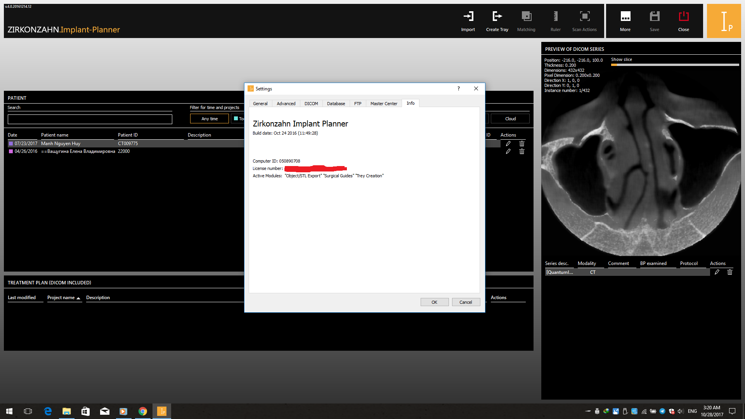Select the FTP tab
Screen dimensions: 745x419
point(358,104)
